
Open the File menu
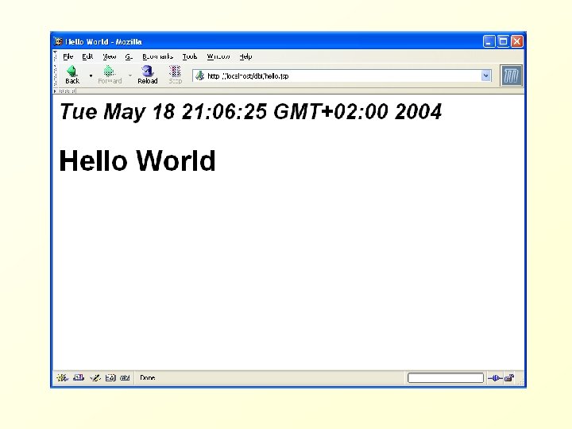pos(68,56)
